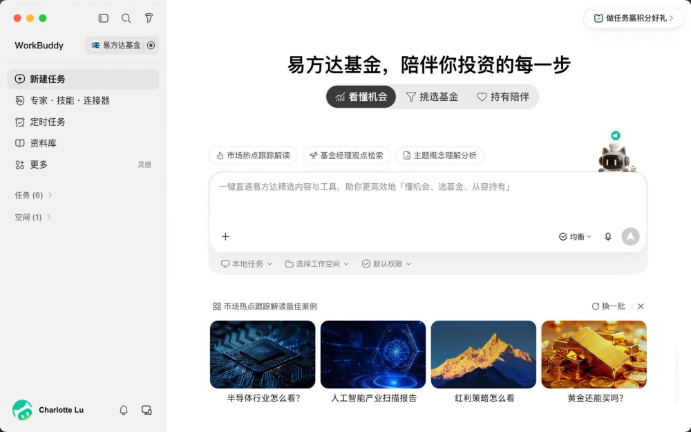This screenshot has height=432, width=691.
Task: Click the device screen icon at sidebar bottom
Action: [x=146, y=410]
